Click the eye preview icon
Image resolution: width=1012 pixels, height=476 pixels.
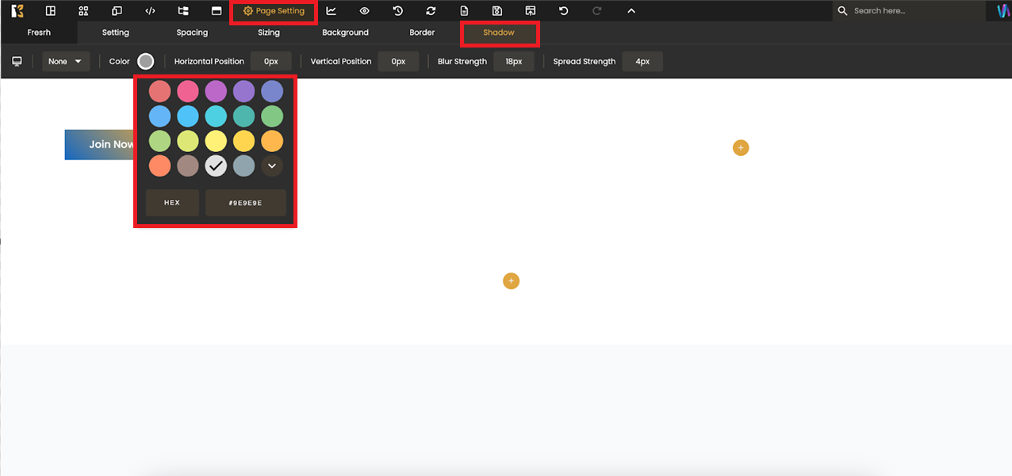364,11
